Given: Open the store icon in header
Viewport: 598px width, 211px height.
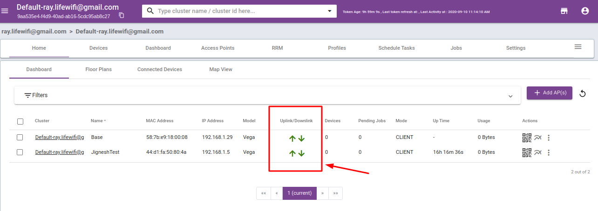Looking at the screenshot, I should (564, 11).
